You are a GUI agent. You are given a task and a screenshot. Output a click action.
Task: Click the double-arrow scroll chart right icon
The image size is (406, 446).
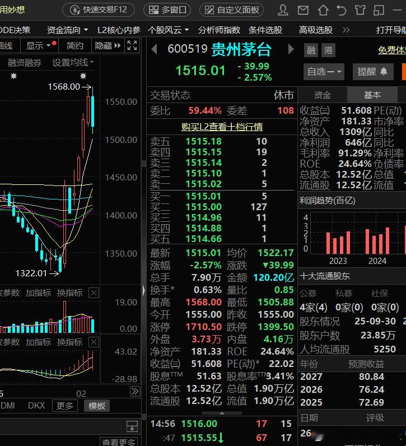135,392
